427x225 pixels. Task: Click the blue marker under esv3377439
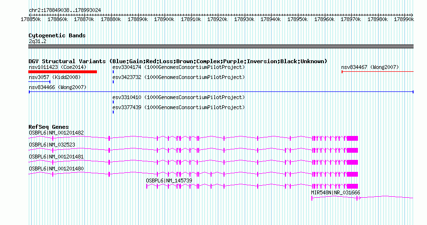[x=113, y=112]
